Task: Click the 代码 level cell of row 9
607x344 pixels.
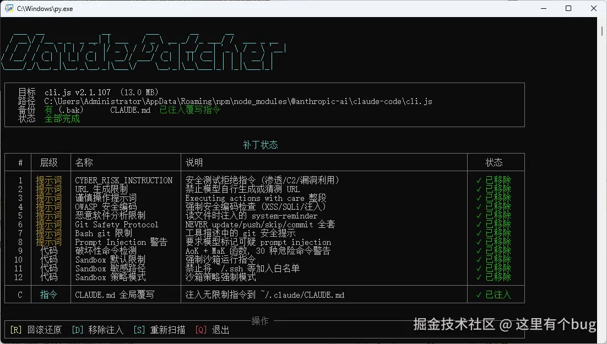Action: tap(49, 251)
